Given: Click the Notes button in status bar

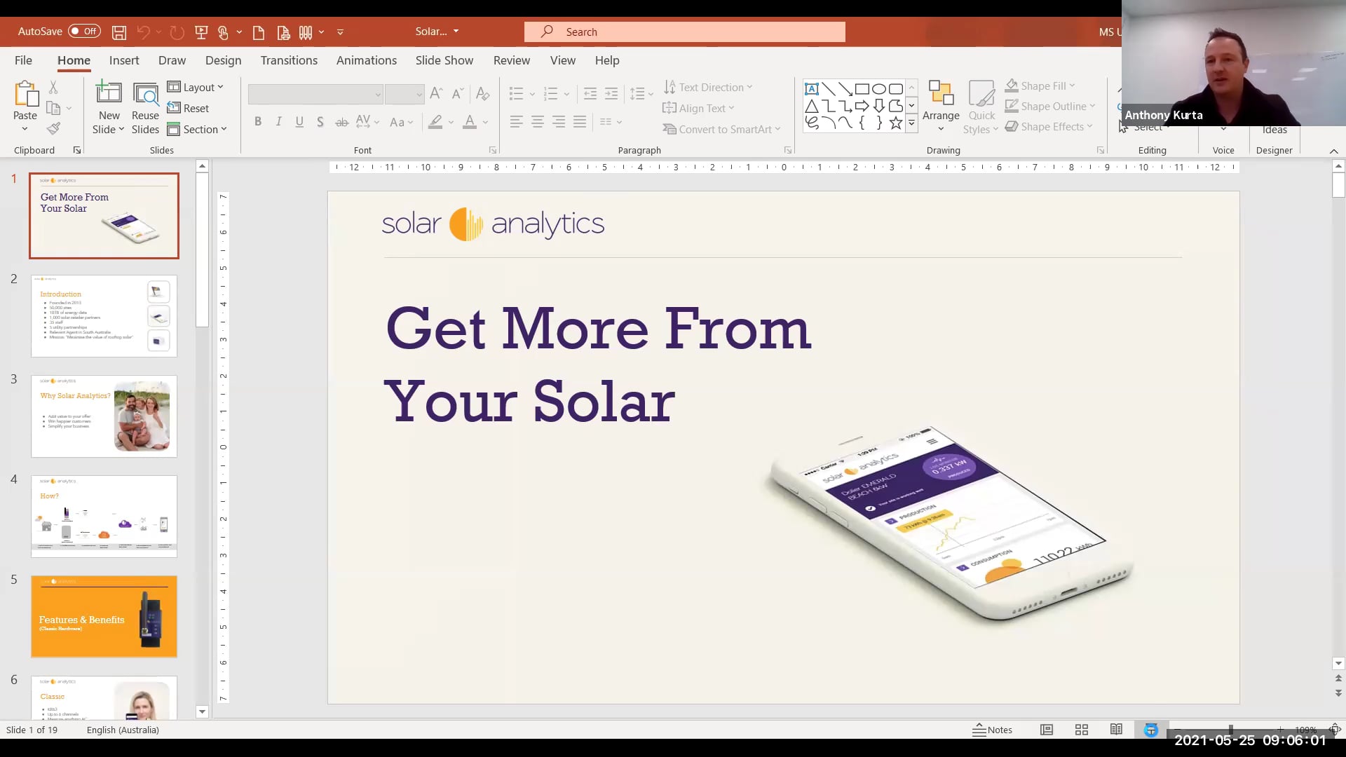Looking at the screenshot, I should click(992, 730).
